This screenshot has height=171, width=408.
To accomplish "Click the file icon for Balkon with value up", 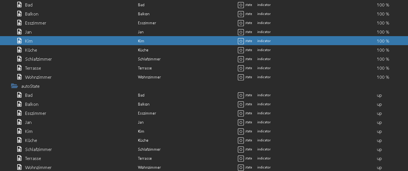I will (x=19, y=104).
